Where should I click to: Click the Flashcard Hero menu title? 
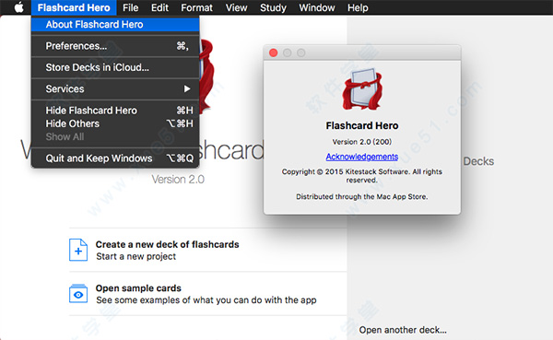[74, 7]
